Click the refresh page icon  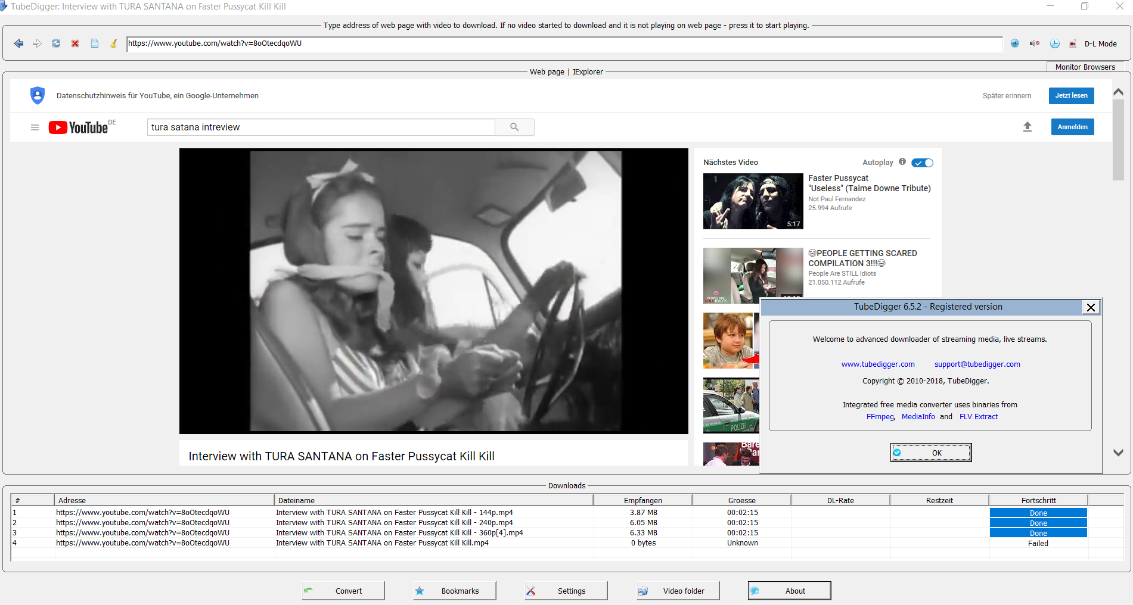coord(56,43)
